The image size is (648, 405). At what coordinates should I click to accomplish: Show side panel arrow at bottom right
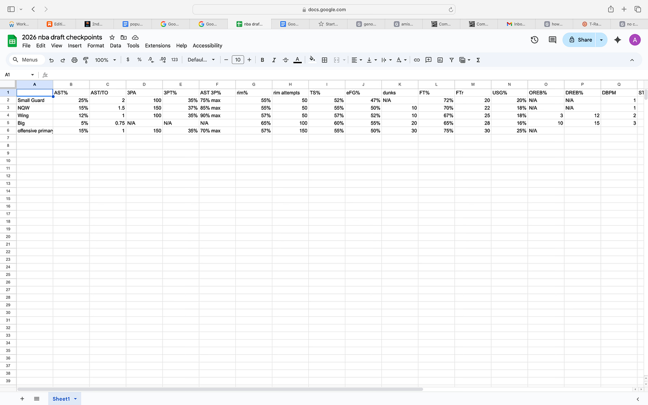(x=638, y=399)
